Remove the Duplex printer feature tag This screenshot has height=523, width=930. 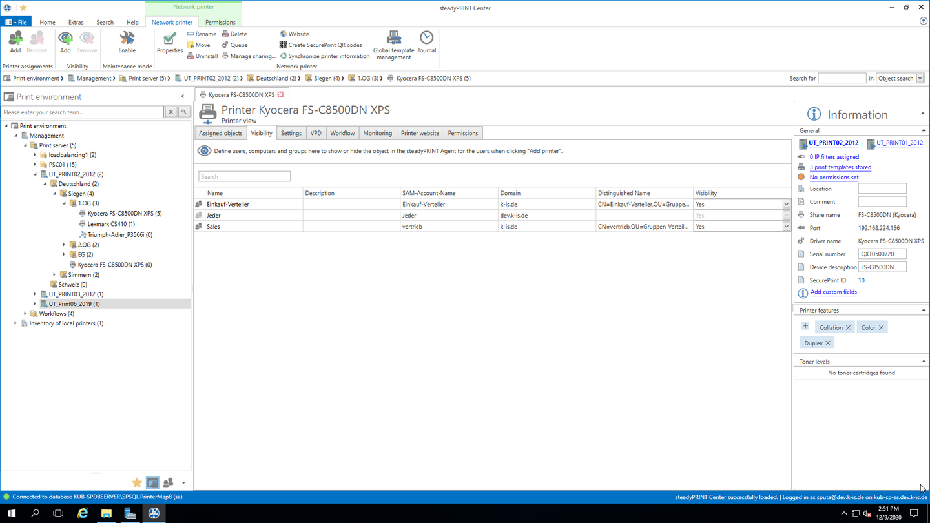[828, 344]
